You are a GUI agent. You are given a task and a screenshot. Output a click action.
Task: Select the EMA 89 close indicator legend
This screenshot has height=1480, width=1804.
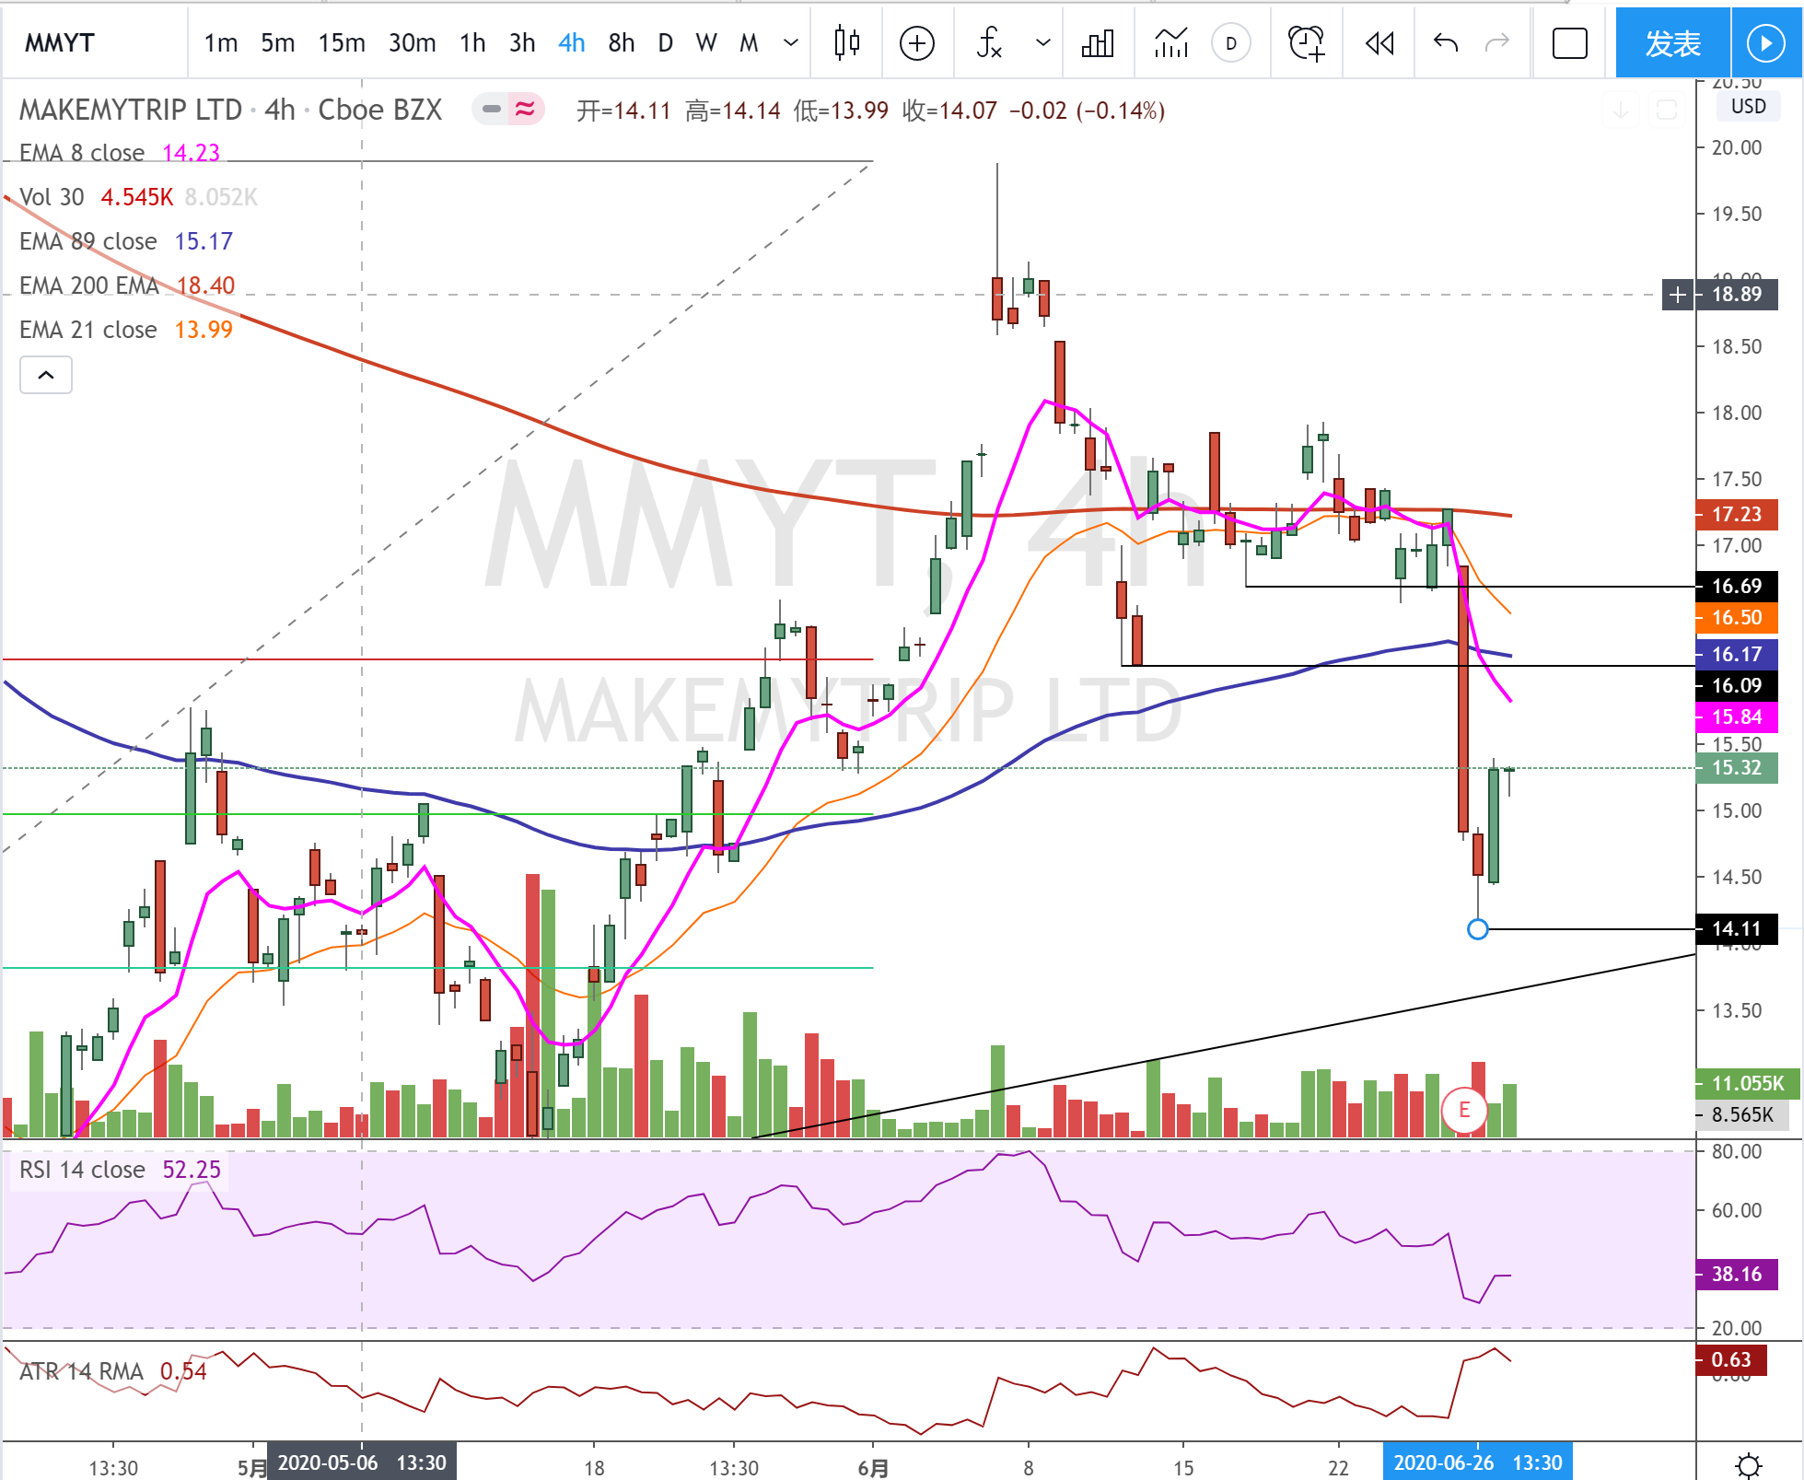pyautogui.click(x=126, y=241)
